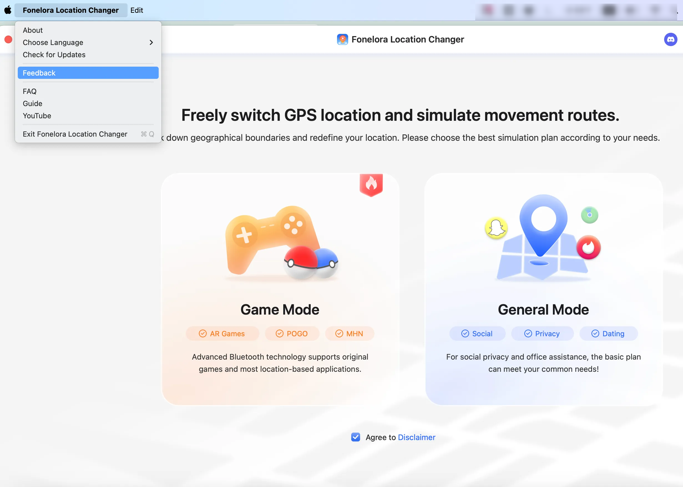The image size is (683, 487).
Task: Click the Game Mode description text
Action: pos(280,363)
